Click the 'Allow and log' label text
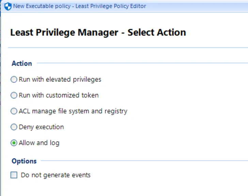Screen dimensions: 248x196 point(39,143)
